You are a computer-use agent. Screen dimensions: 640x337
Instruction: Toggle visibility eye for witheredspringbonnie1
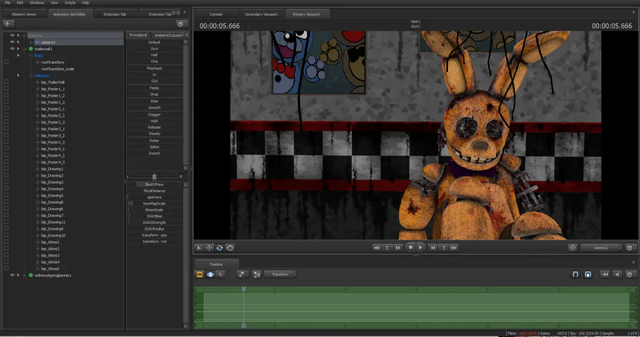[x=12, y=275]
